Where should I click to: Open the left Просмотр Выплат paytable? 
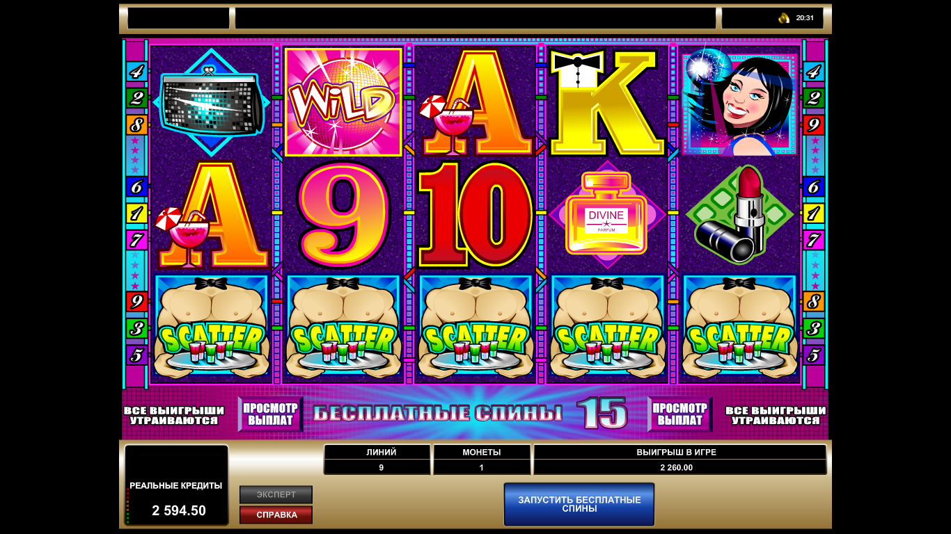[x=271, y=414]
